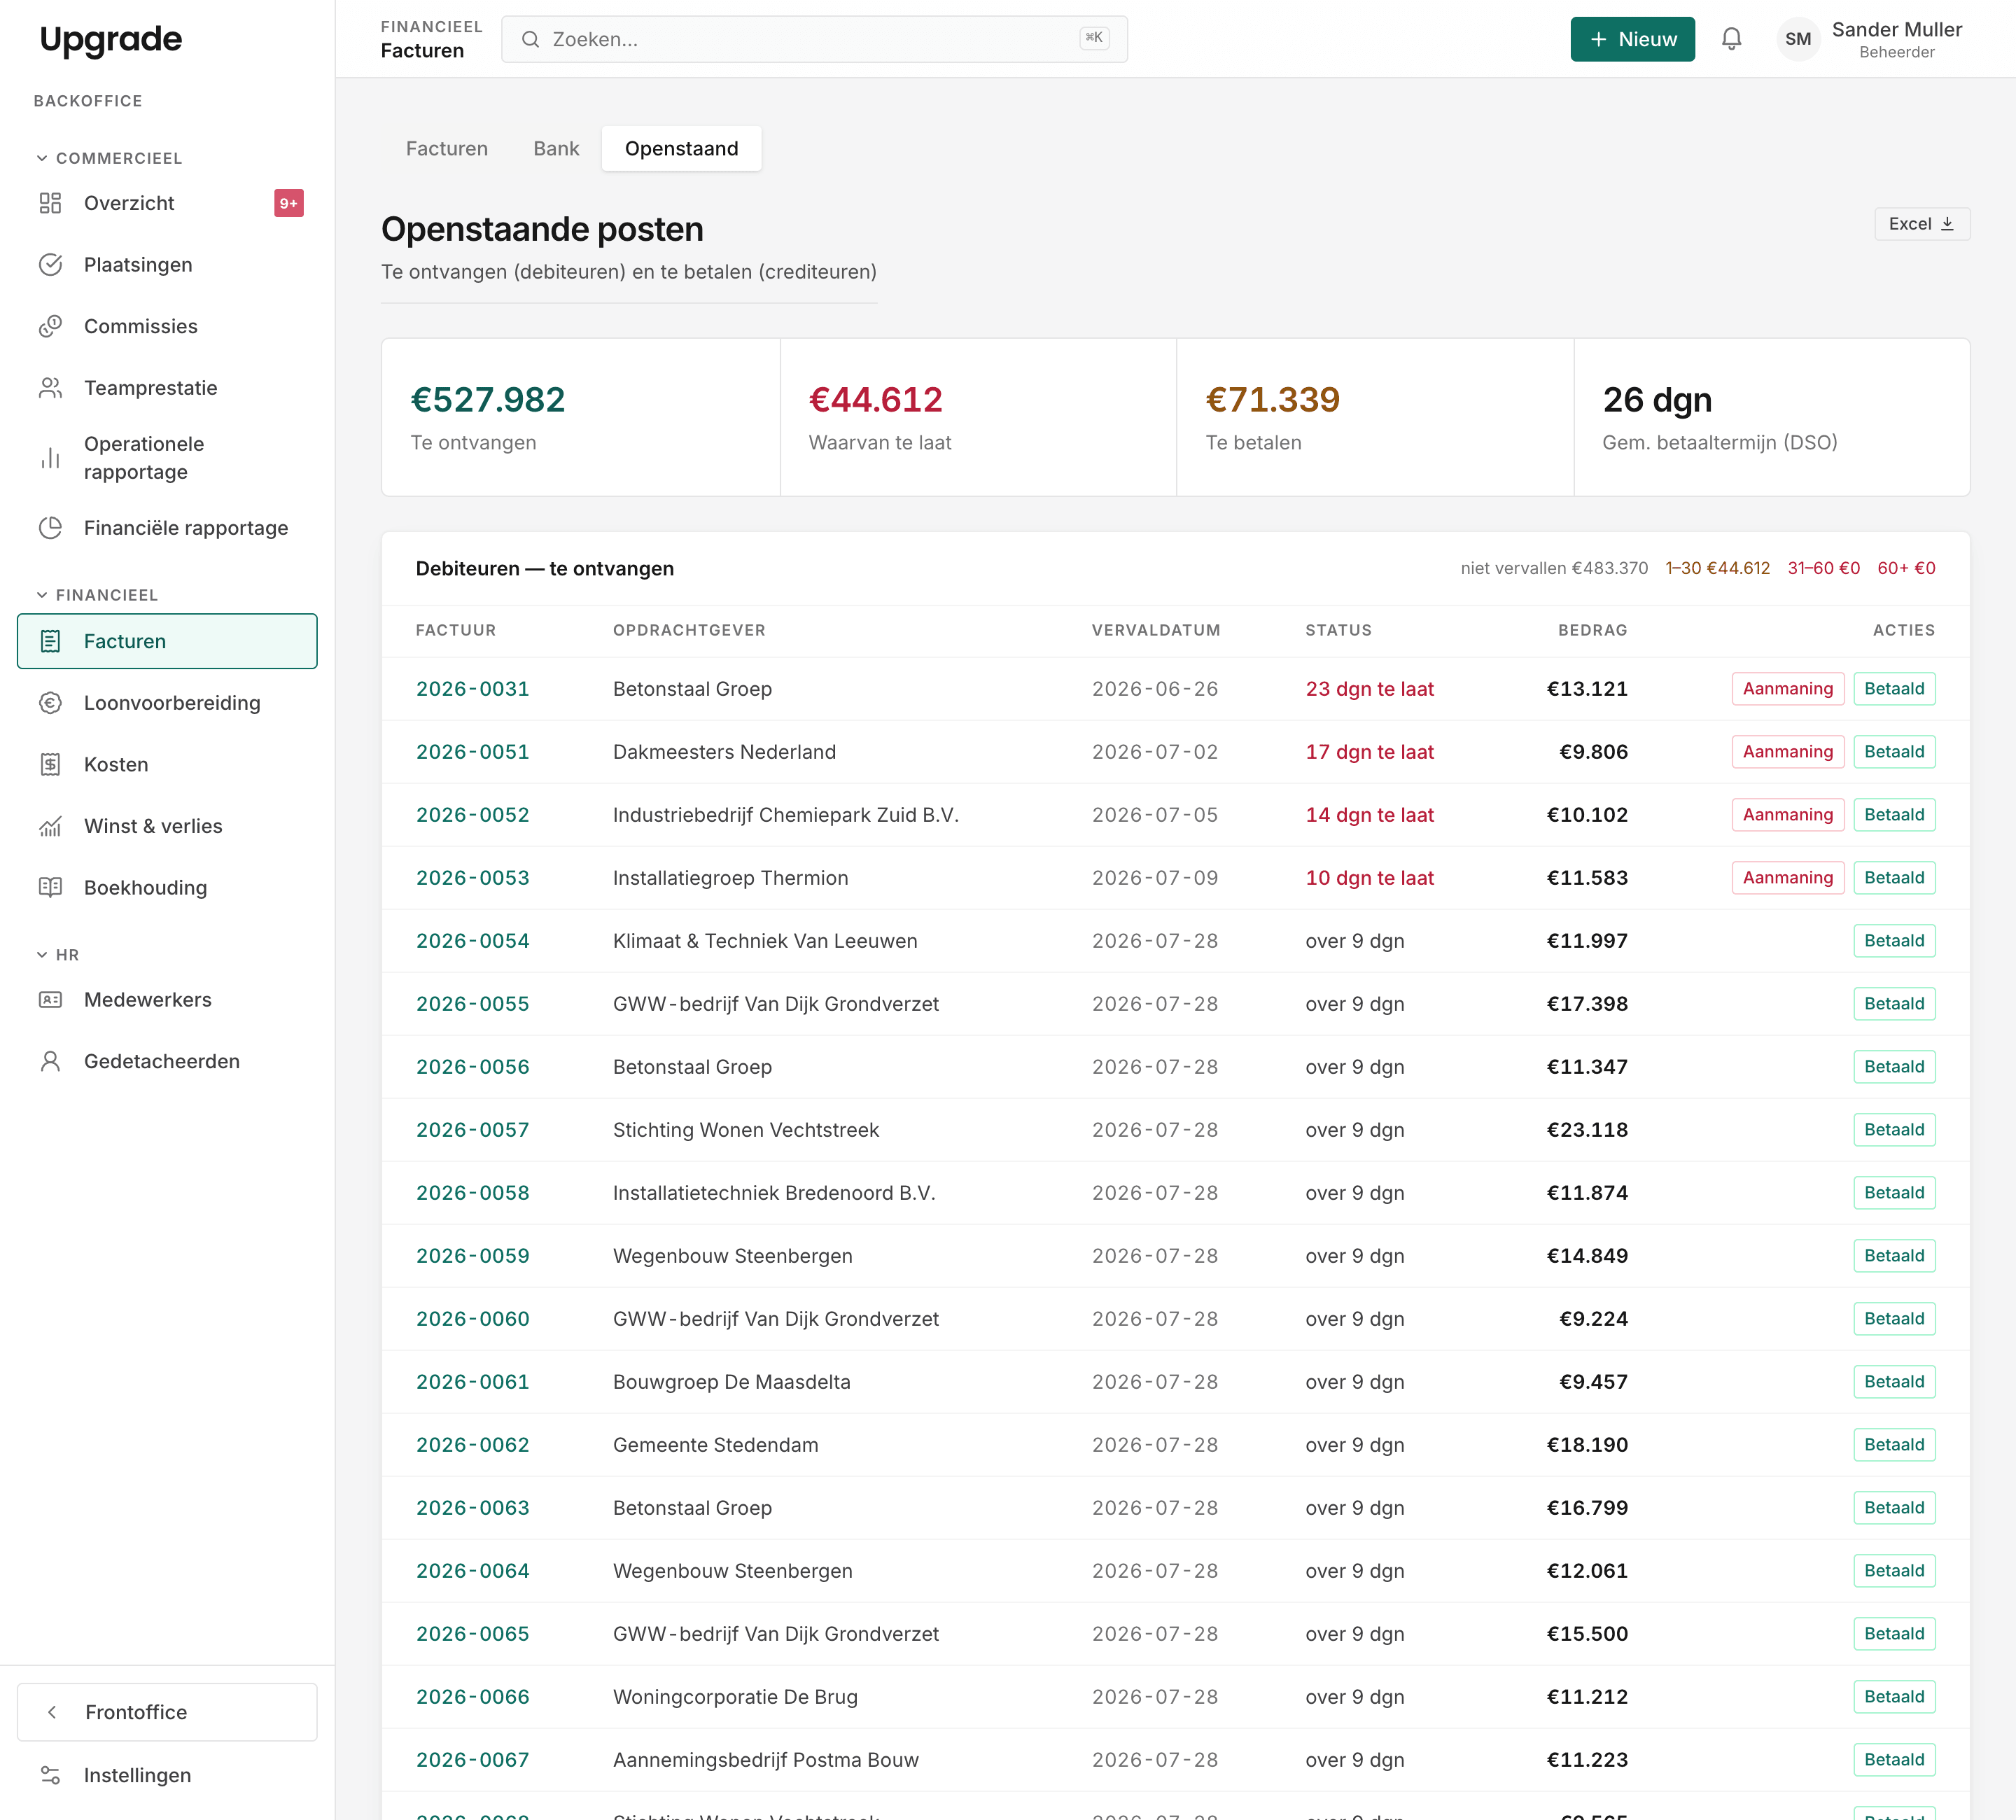Click Gemeente Stedendam client name
The height and width of the screenshot is (1820, 2016).
715,1445
